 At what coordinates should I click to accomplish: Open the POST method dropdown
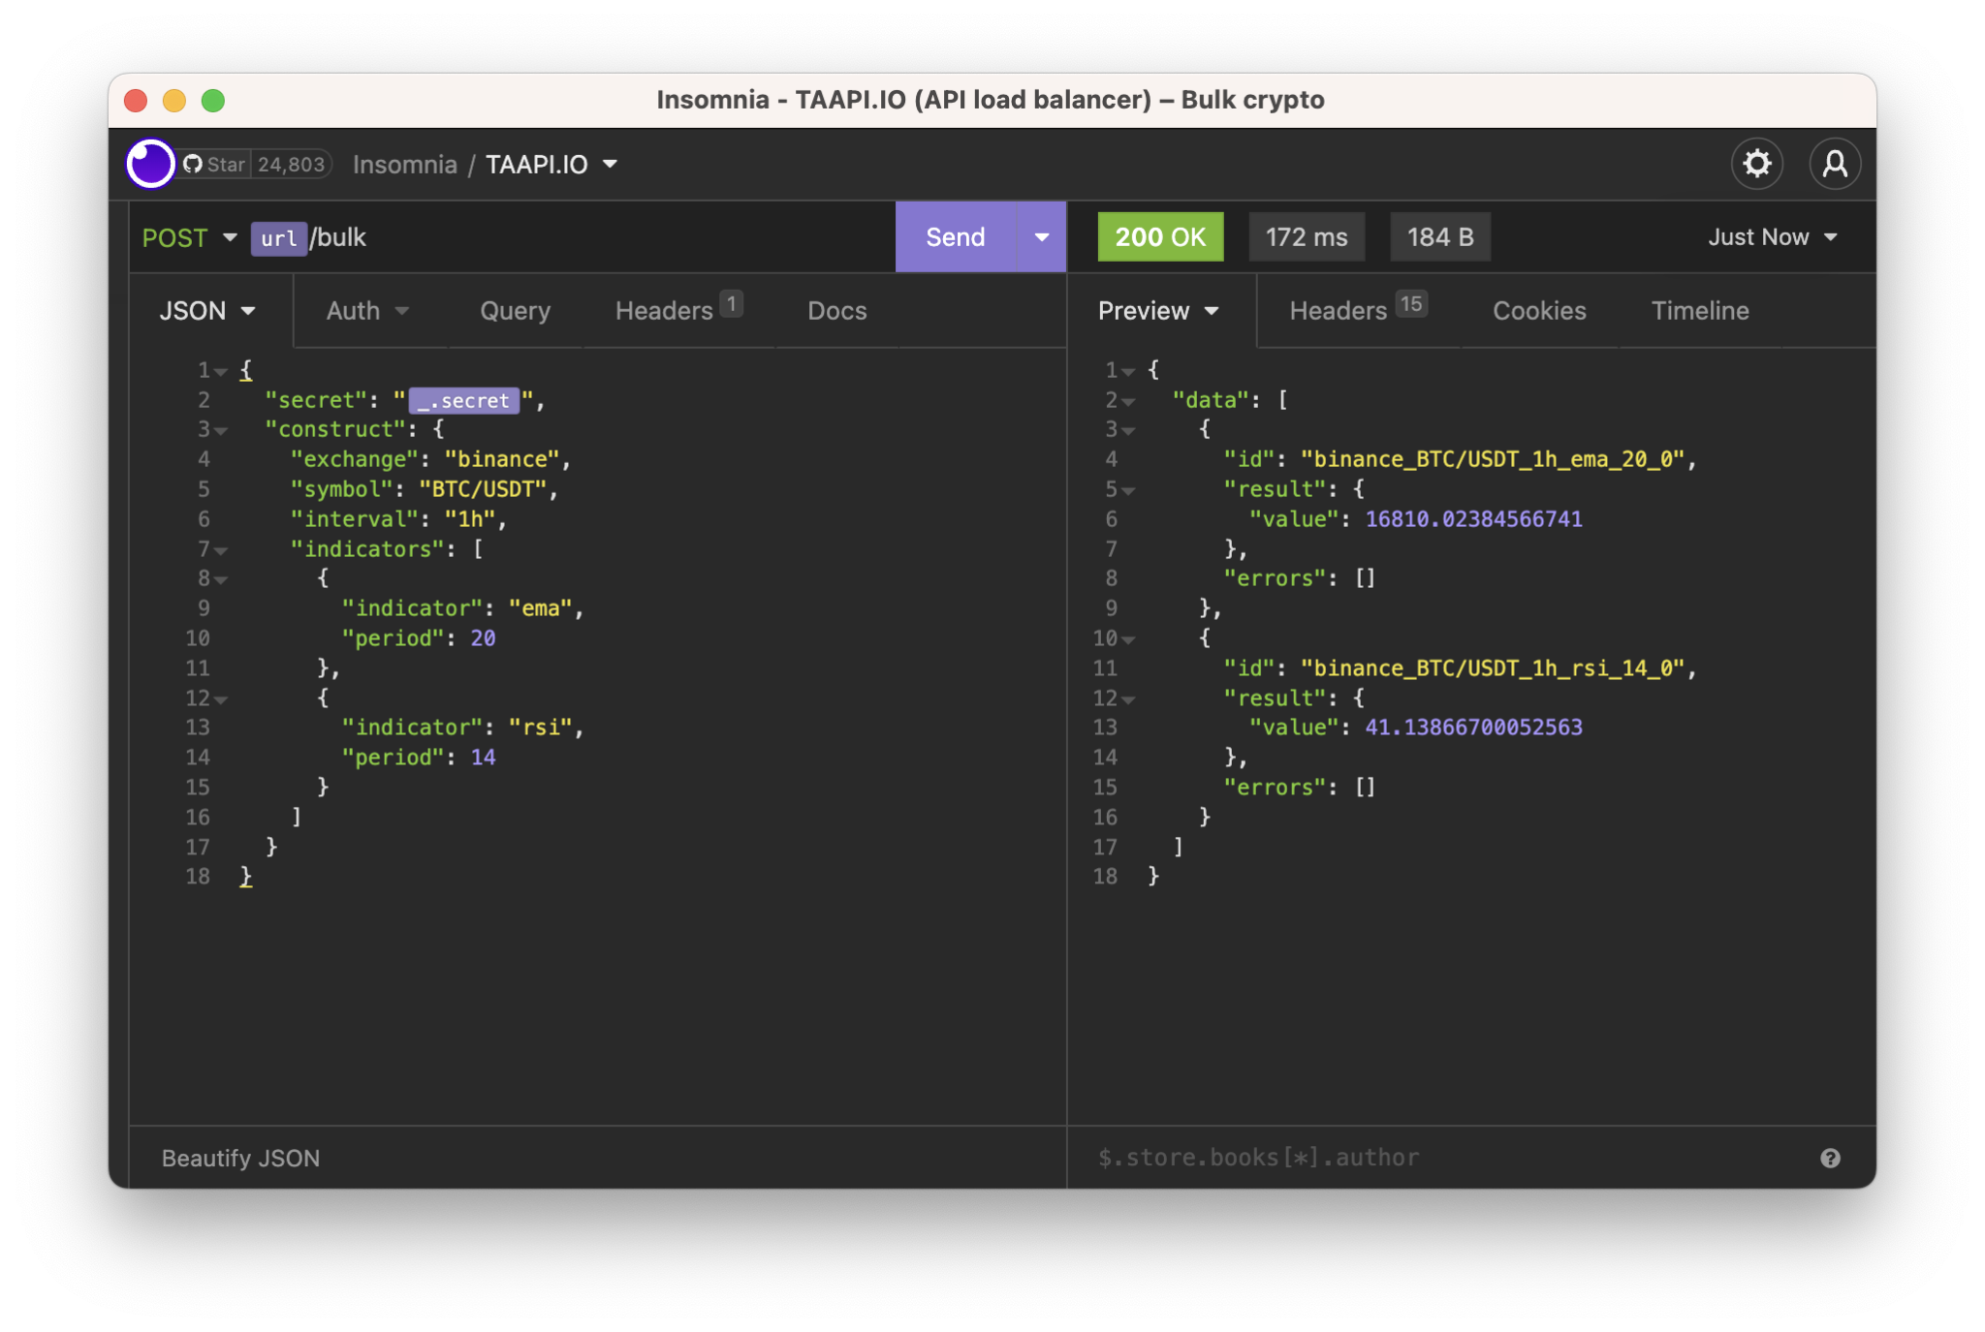(x=190, y=237)
